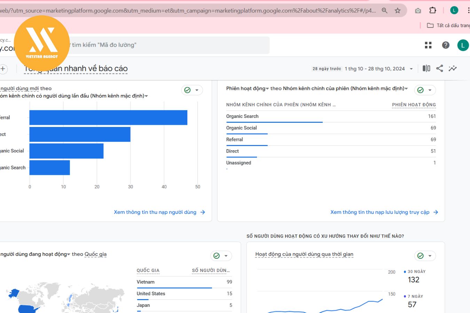Open the Google apps grid icon
The height and width of the screenshot is (313, 470).
(x=428, y=45)
